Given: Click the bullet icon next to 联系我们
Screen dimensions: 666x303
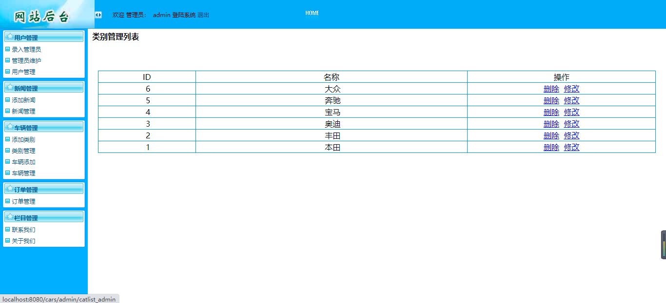Looking at the screenshot, I should 7,229.
